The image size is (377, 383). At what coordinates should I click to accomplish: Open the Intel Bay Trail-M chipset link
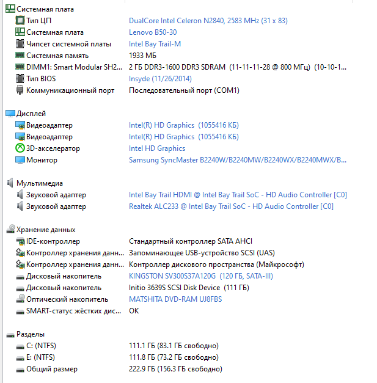pos(155,44)
